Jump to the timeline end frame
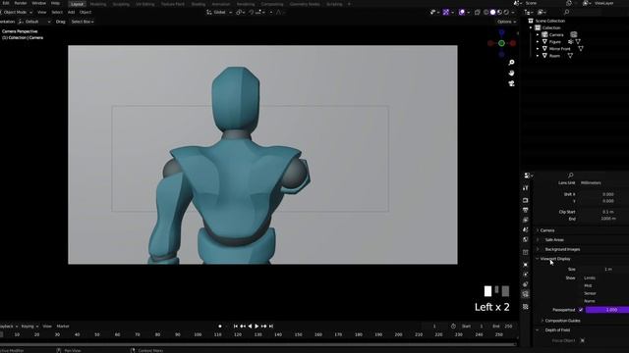Screen dimensions: 629x353 pyautogui.click(x=271, y=327)
